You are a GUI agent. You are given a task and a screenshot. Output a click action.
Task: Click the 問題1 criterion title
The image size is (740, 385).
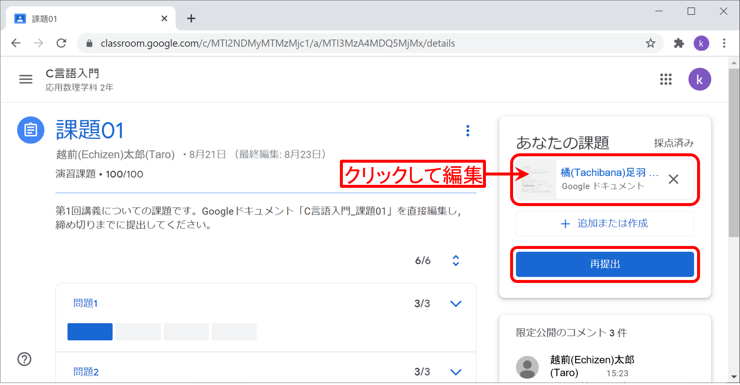[85, 304]
